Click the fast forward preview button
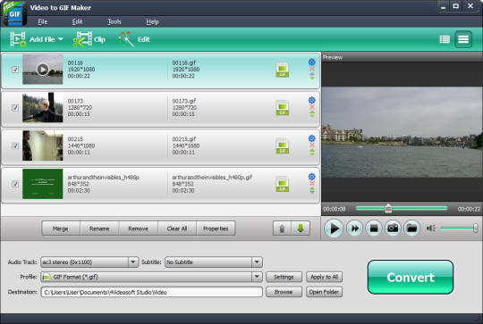Image resolution: width=483 pixels, height=324 pixels. (354, 228)
